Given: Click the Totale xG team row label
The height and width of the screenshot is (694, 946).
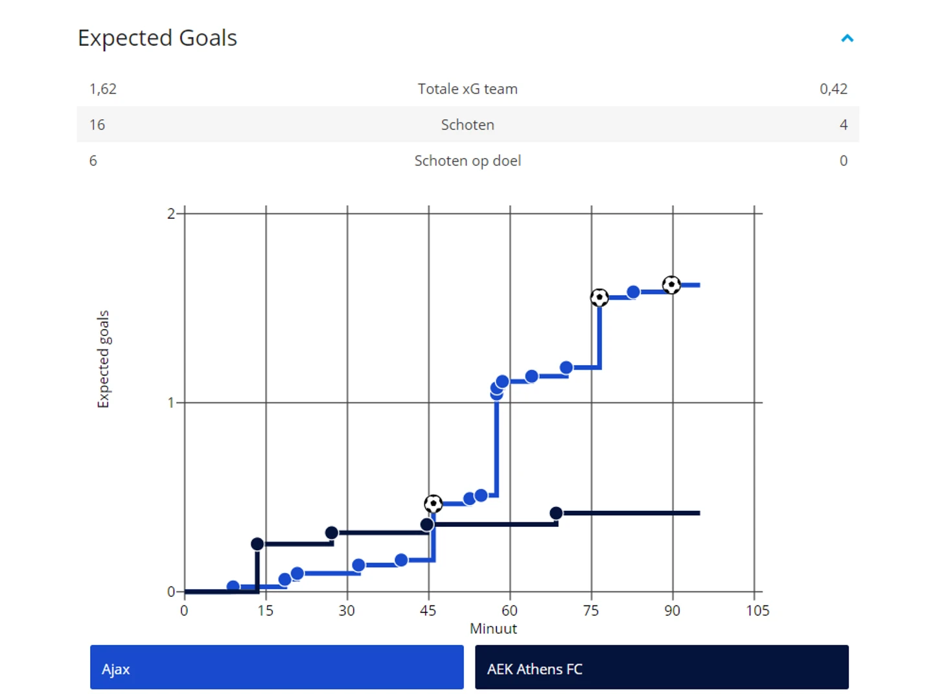Looking at the screenshot, I should click(467, 89).
